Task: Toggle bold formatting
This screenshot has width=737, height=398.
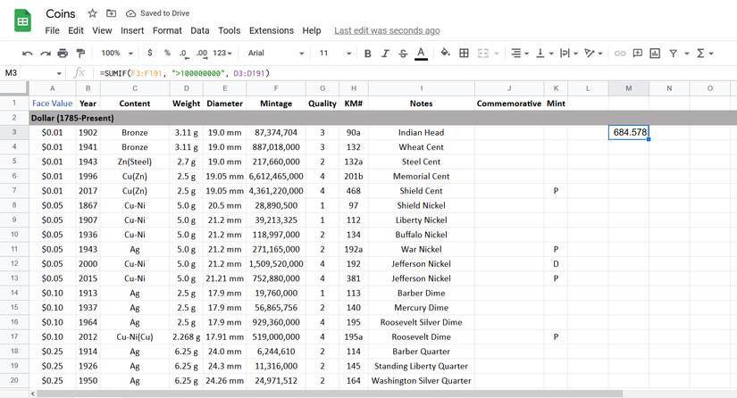Action: point(367,54)
